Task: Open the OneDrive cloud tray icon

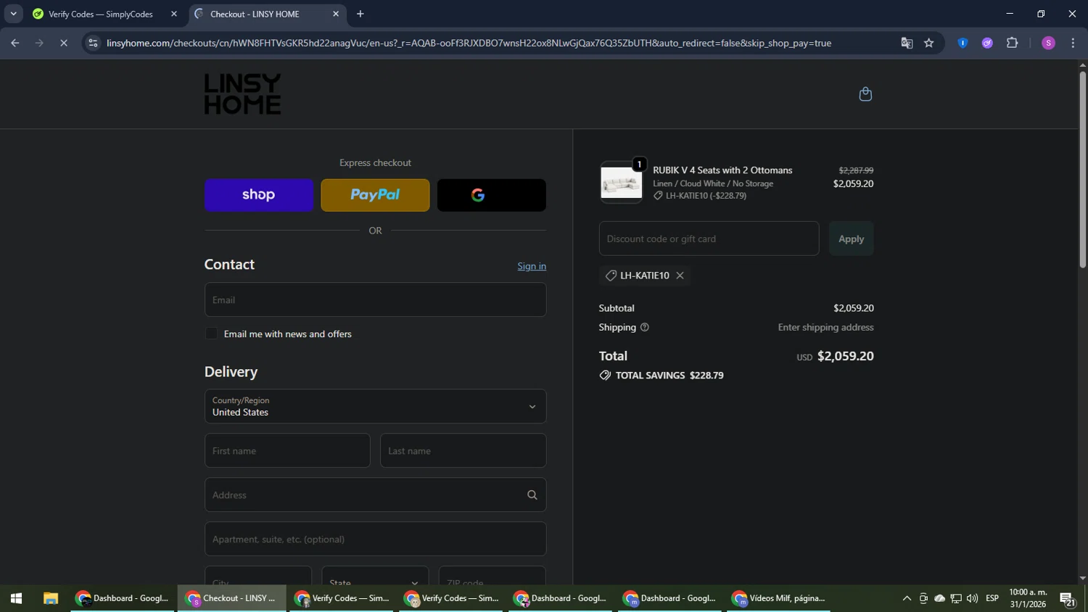Action: [939, 599]
